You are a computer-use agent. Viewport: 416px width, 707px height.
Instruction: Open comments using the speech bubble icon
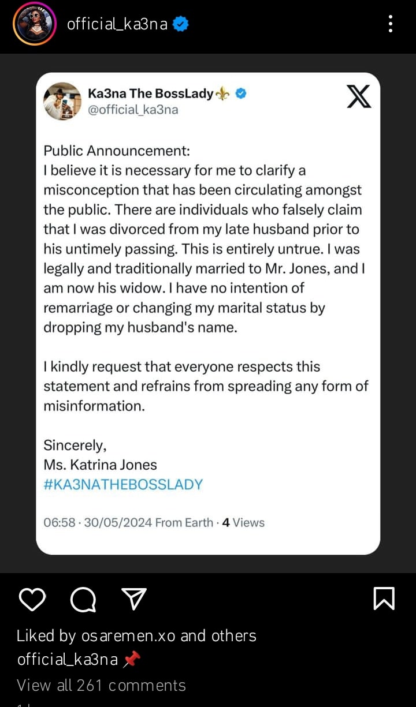click(x=83, y=600)
